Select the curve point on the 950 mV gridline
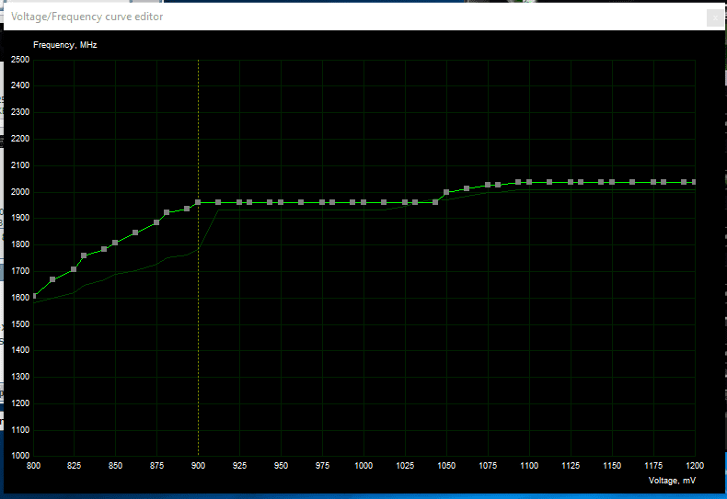Image resolution: width=727 pixels, height=499 pixels. [x=281, y=203]
